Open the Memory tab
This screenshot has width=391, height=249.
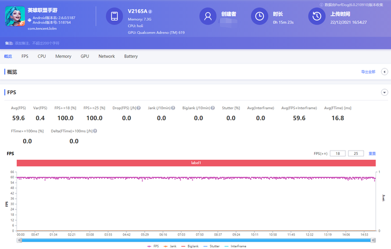point(63,57)
